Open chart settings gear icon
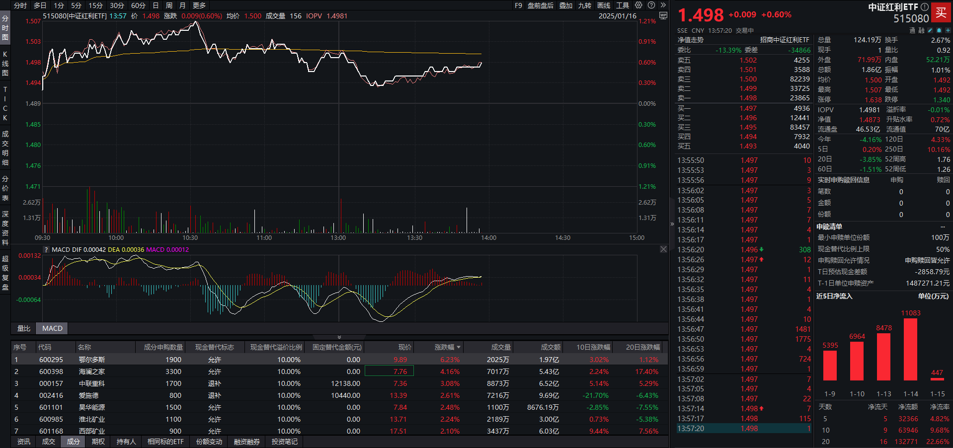 coord(638,5)
